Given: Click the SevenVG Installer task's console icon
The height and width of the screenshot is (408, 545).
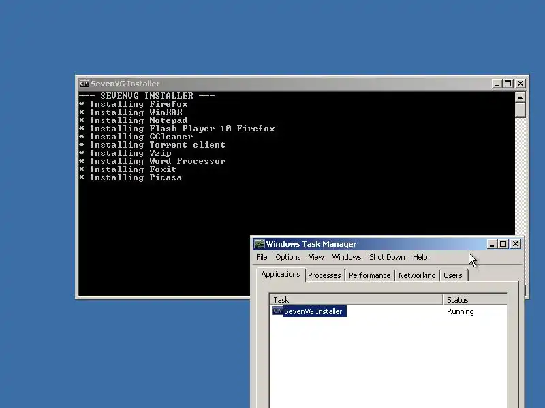Looking at the screenshot, I should 277,311.
